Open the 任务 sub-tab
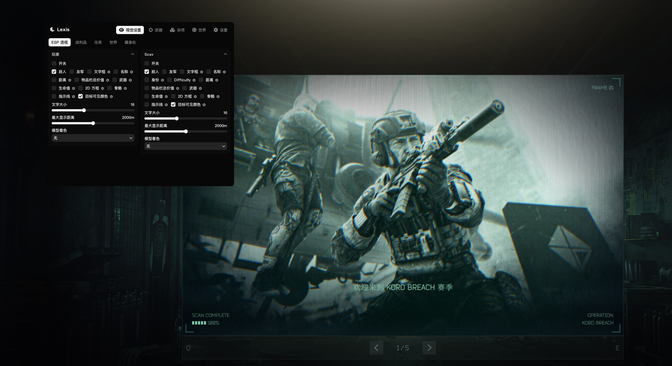 98,42
